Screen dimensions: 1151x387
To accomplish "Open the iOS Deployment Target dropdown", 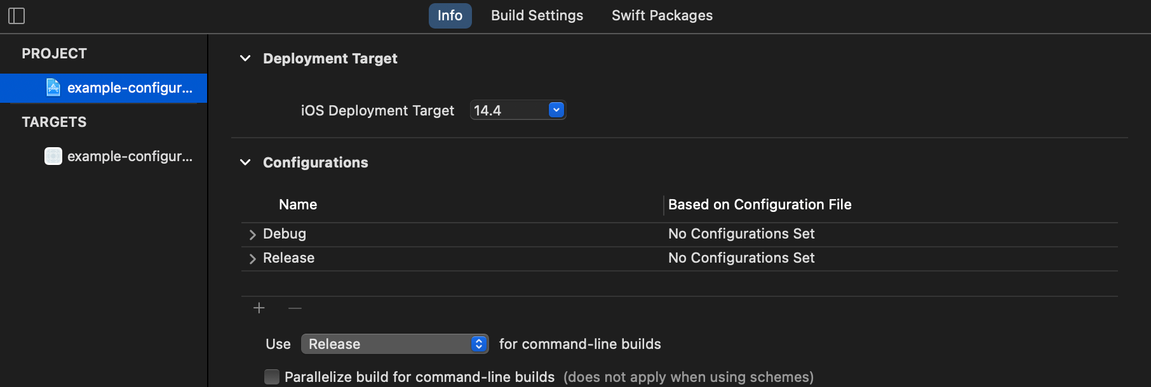I will (x=556, y=110).
